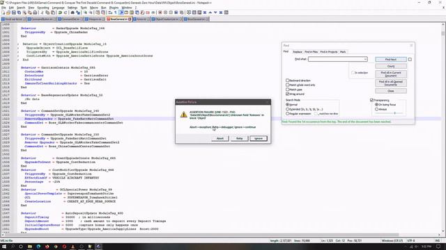Toggle the small checkbox beside Find Next

410,59
